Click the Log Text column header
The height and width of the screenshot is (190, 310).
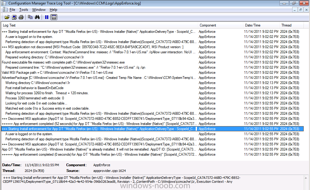pos(100,25)
